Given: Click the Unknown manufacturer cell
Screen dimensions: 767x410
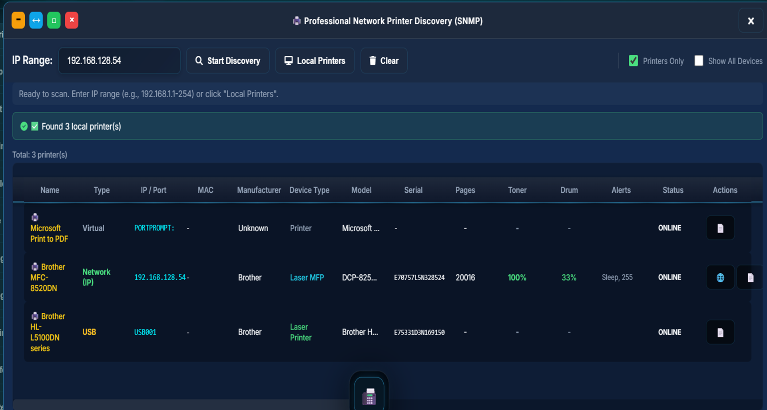Looking at the screenshot, I should pyautogui.click(x=253, y=228).
